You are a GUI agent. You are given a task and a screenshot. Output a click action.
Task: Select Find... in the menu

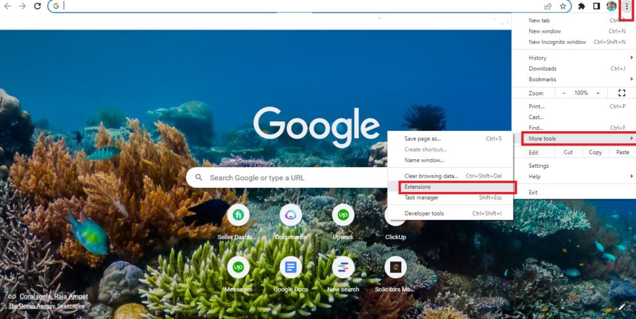pyautogui.click(x=573, y=128)
